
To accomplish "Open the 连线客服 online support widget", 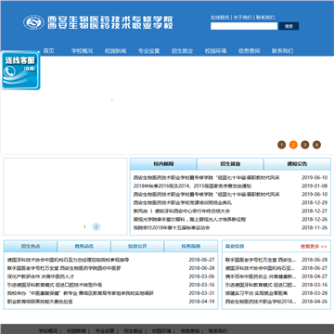I will 20,71.
